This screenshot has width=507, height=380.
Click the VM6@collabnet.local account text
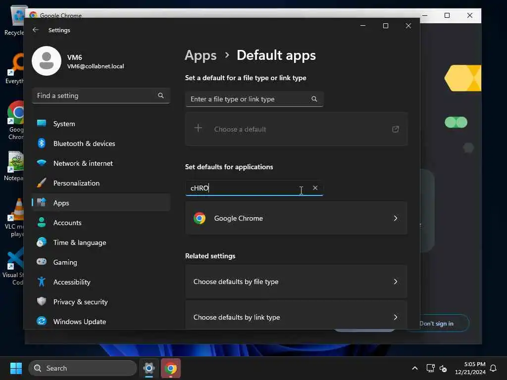tap(96, 66)
